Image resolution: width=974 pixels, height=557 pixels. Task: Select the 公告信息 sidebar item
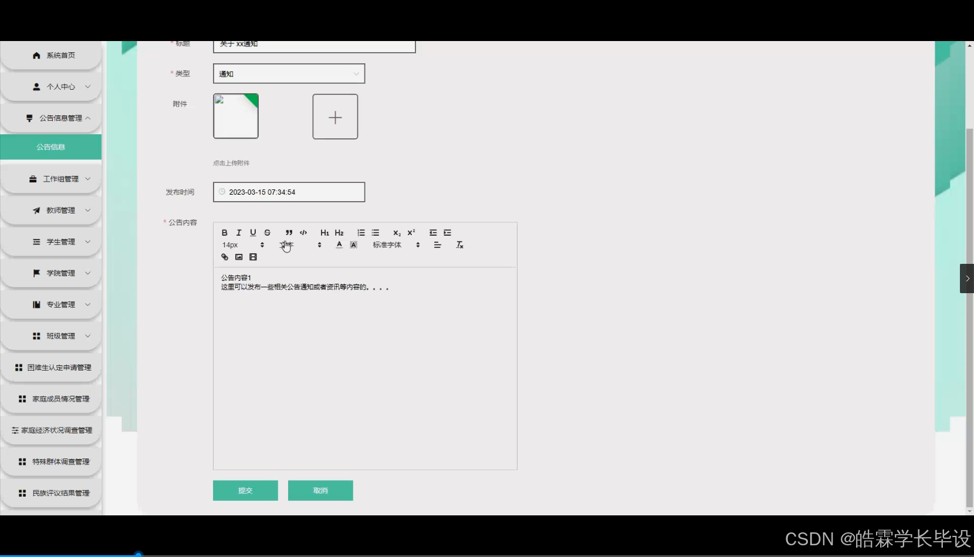pyautogui.click(x=51, y=147)
